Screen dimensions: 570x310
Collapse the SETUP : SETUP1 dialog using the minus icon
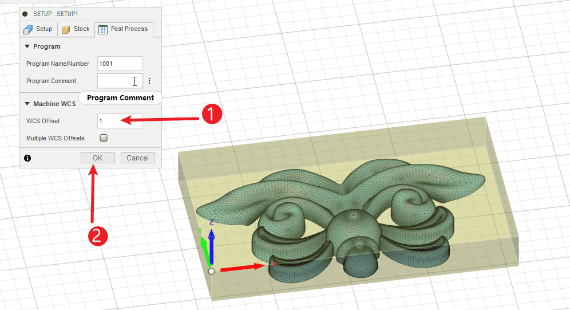pyautogui.click(x=25, y=13)
